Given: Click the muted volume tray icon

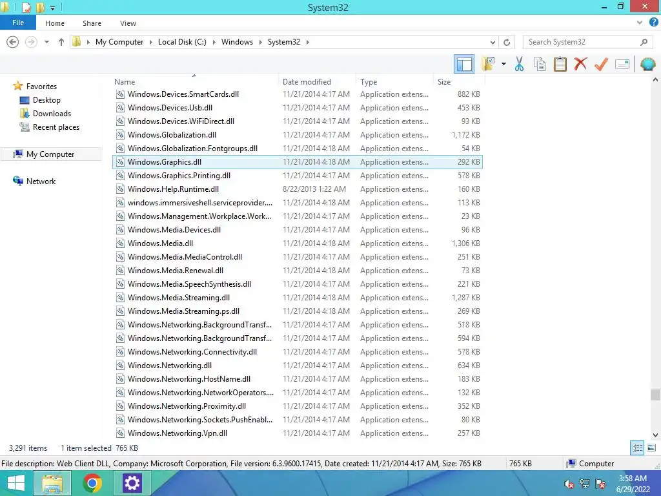Looking at the screenshot, I should point(569,484).
